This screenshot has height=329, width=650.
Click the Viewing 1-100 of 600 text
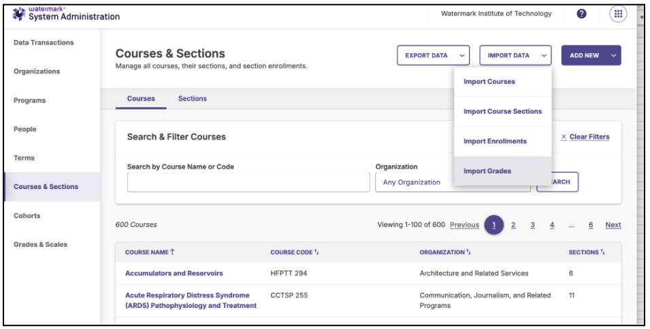tap(411, 225)
